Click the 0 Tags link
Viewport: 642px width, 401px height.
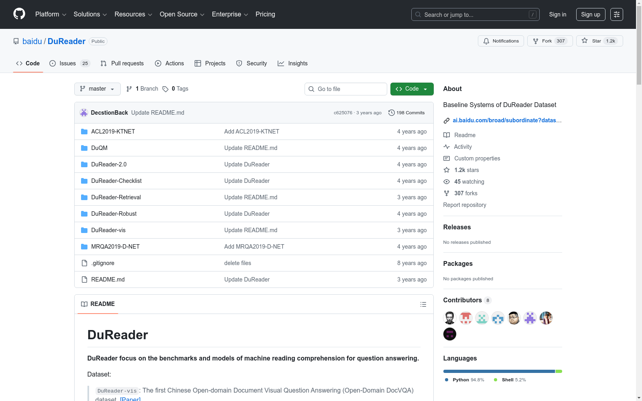pyautogui.click(x=175, y=89)
